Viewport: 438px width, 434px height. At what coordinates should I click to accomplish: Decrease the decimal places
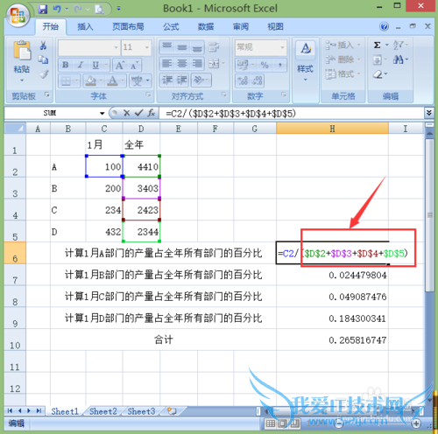click(258, 80)
